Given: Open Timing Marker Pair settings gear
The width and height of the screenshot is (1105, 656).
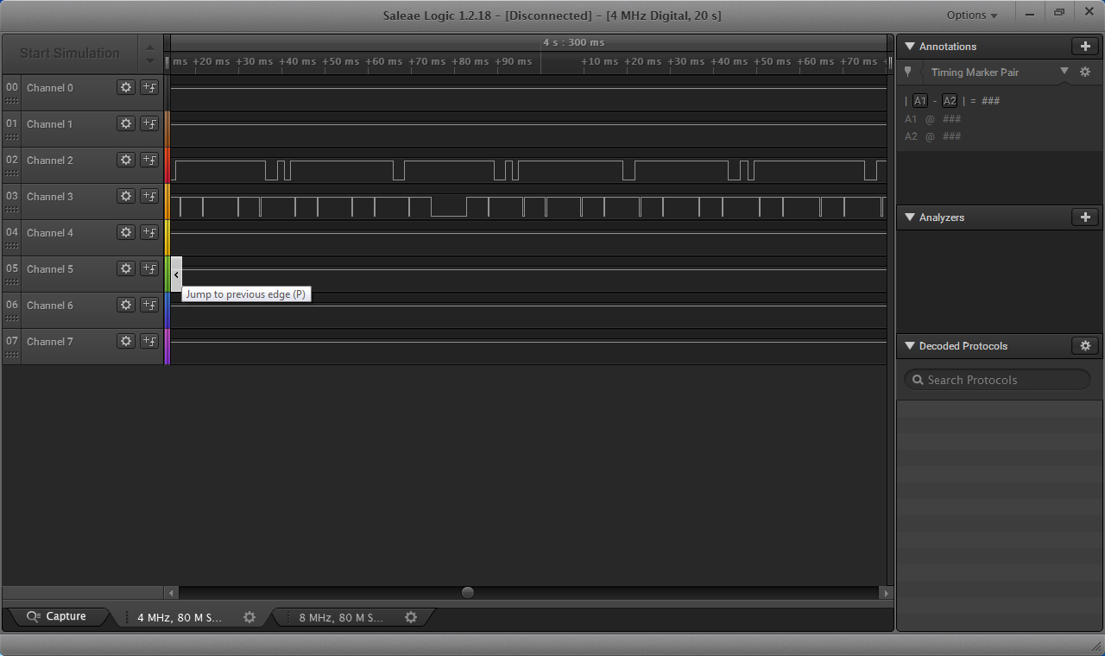Looking at the screenshot, I should pyautogui.click(x=1085, y=73).
